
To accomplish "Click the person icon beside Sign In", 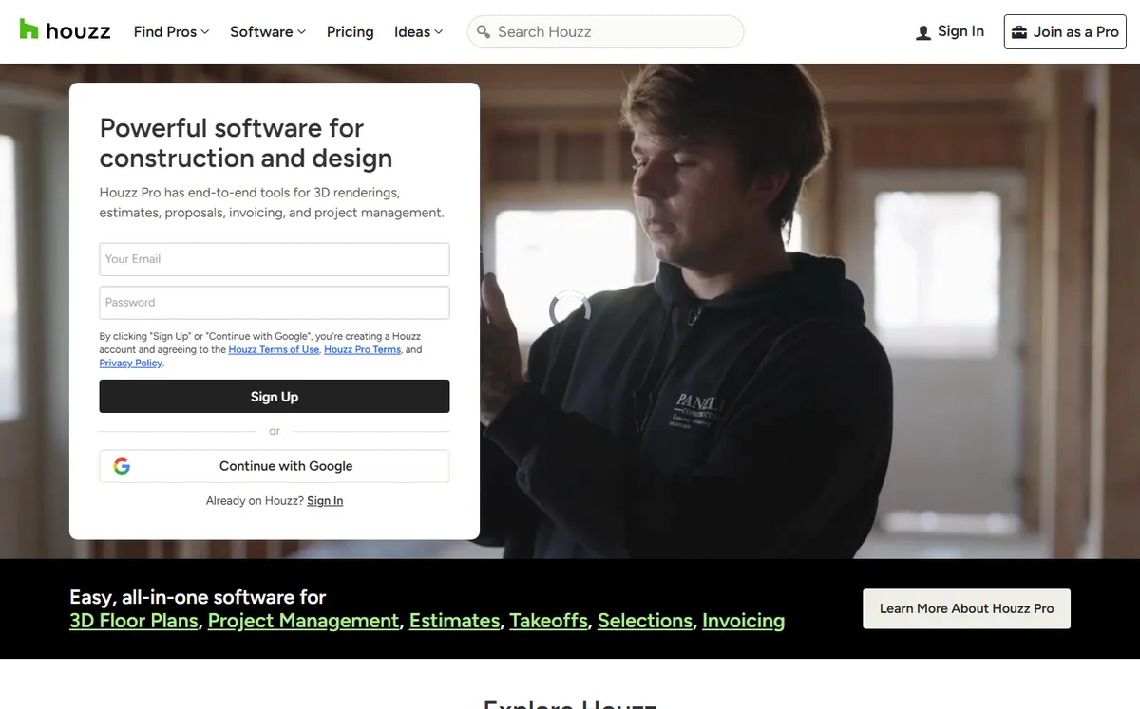I will tap(923, 32).
